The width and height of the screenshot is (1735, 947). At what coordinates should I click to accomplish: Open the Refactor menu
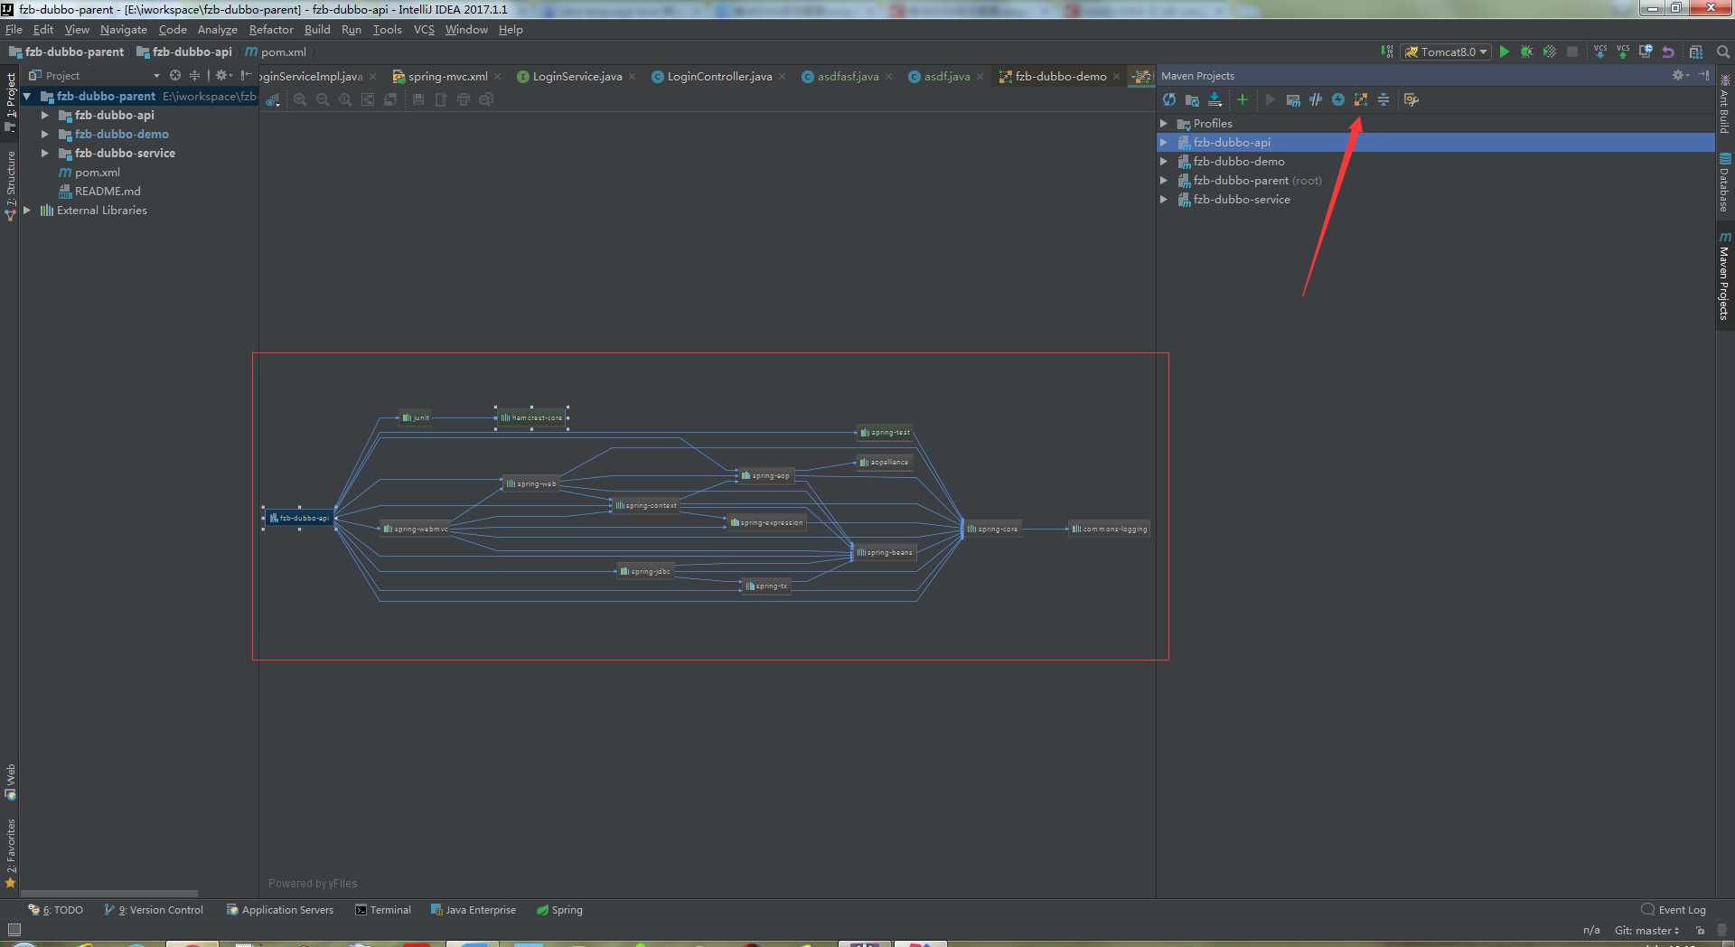tap(271, 29)
